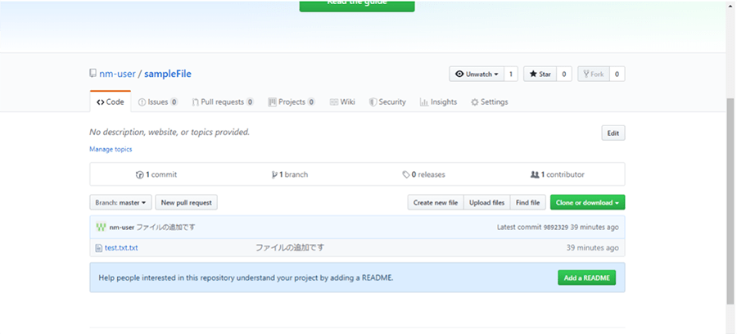
Task: Click the tag icon next to 0 releases
Action: click(x=405, y=174)
